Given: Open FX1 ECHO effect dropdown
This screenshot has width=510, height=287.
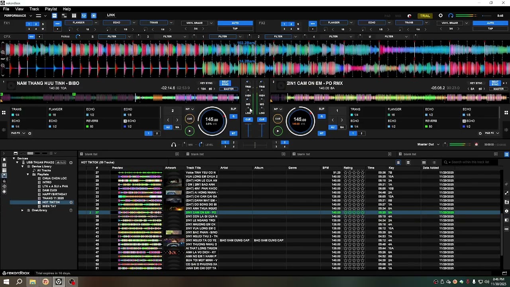Looking at the screenshot, I should click(133, 23).
